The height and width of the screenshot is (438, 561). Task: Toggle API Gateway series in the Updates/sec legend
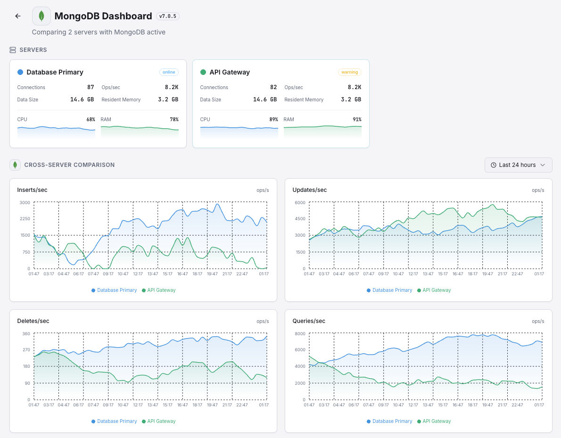coord(434,290)
